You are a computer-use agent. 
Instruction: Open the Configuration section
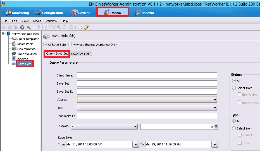[x=49, y=13]
